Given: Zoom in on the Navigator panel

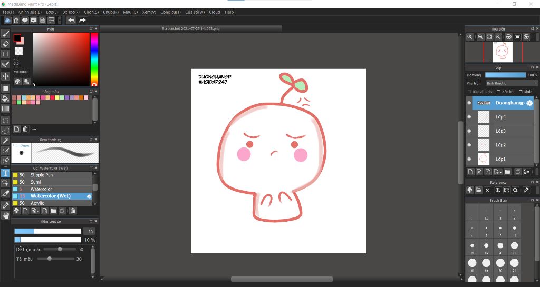Looking at the screenshot, I should pos(480,37).
